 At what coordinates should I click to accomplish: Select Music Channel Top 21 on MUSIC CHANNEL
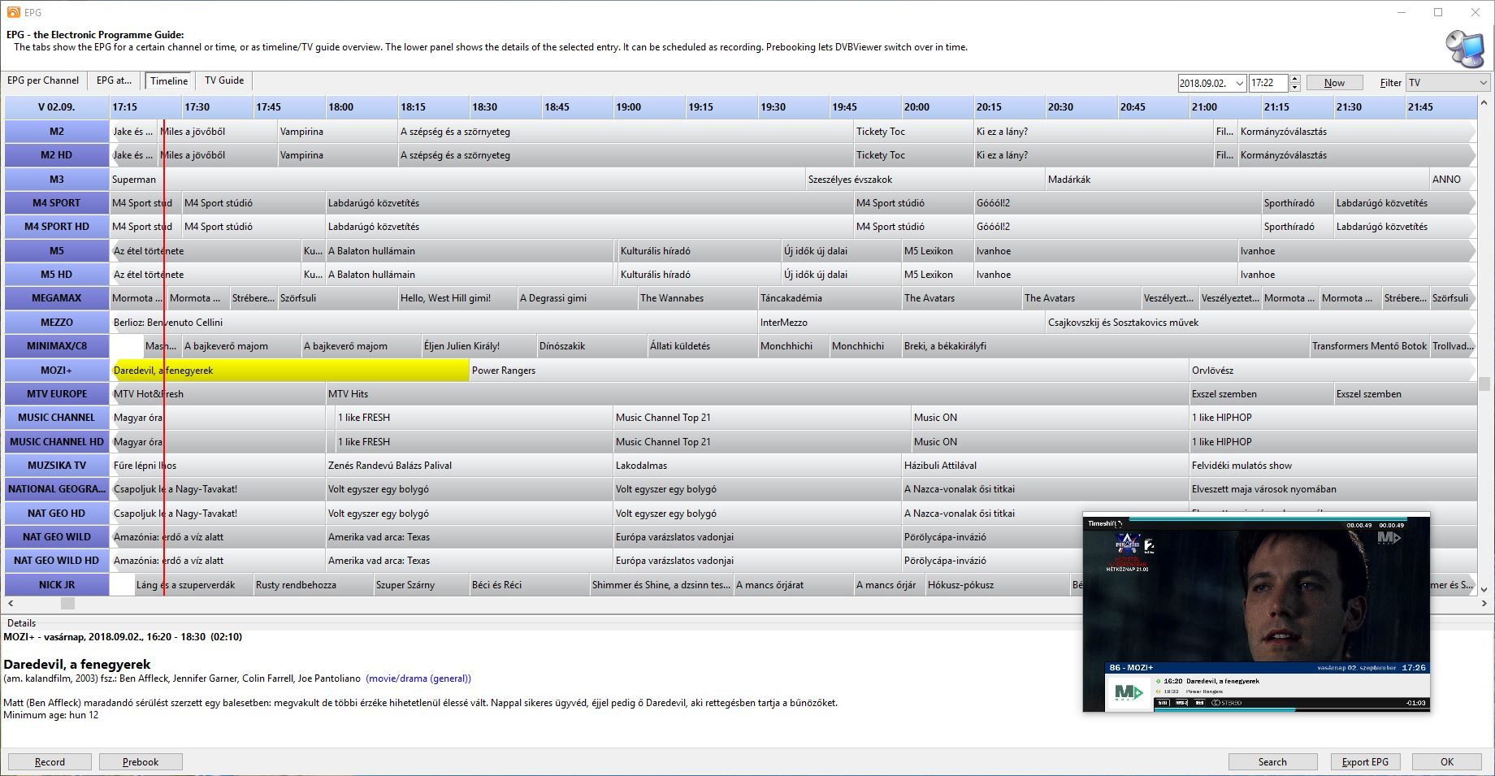(x=762, y=418)
